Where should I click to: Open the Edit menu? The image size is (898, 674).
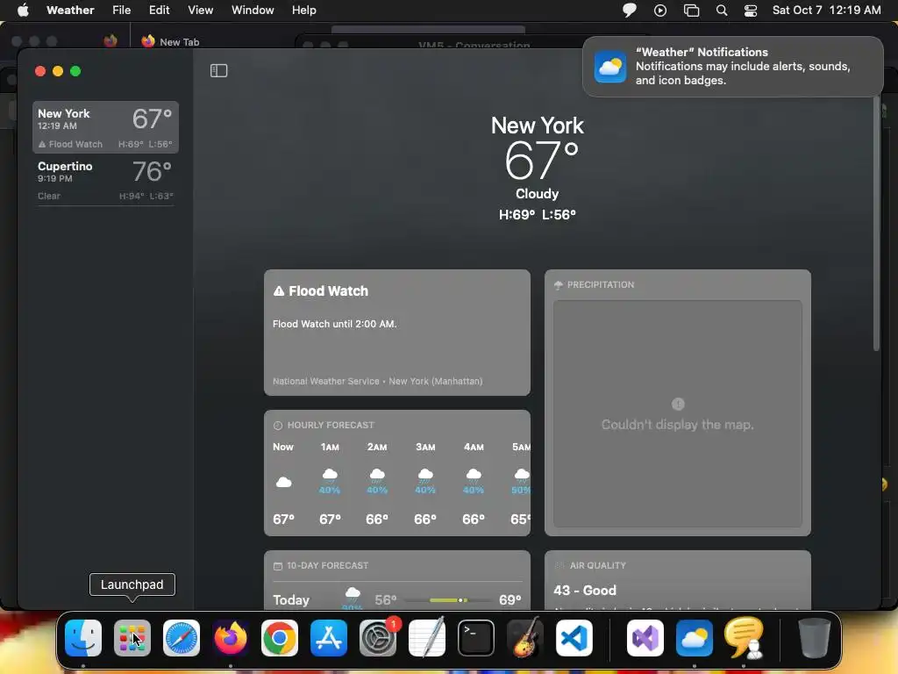point(160,10)
